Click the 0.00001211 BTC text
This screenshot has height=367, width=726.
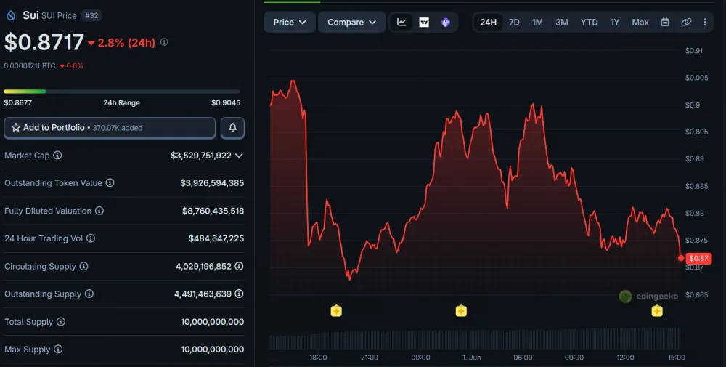pyautogui.click(x=30, y=66)
